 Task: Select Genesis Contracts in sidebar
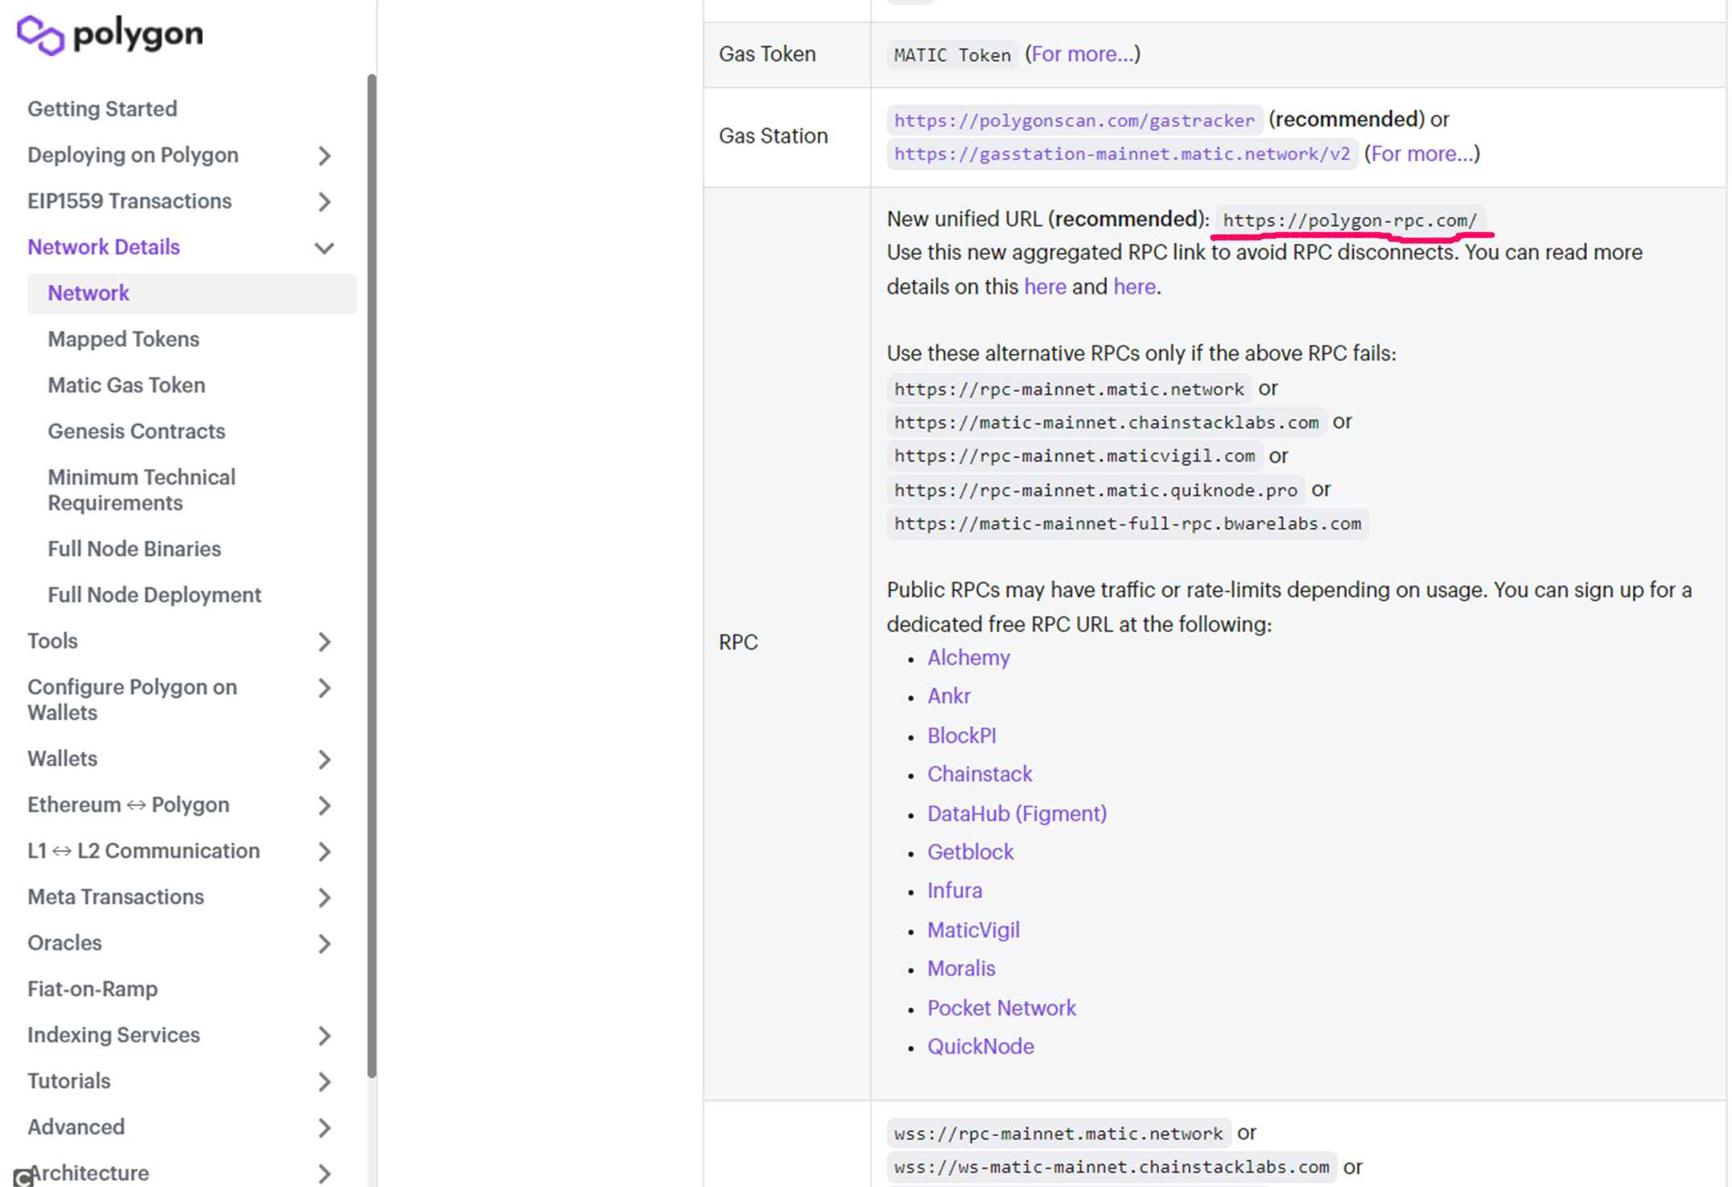(x=136, y=431)
